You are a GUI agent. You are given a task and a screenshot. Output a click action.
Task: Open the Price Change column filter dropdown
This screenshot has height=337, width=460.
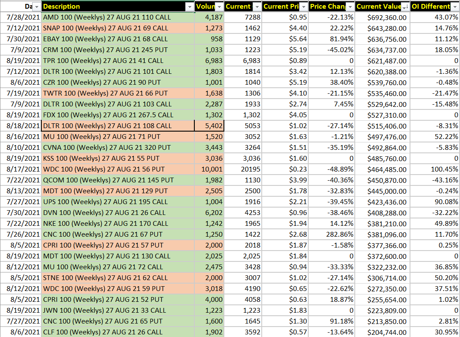click(x=350, y=7)
